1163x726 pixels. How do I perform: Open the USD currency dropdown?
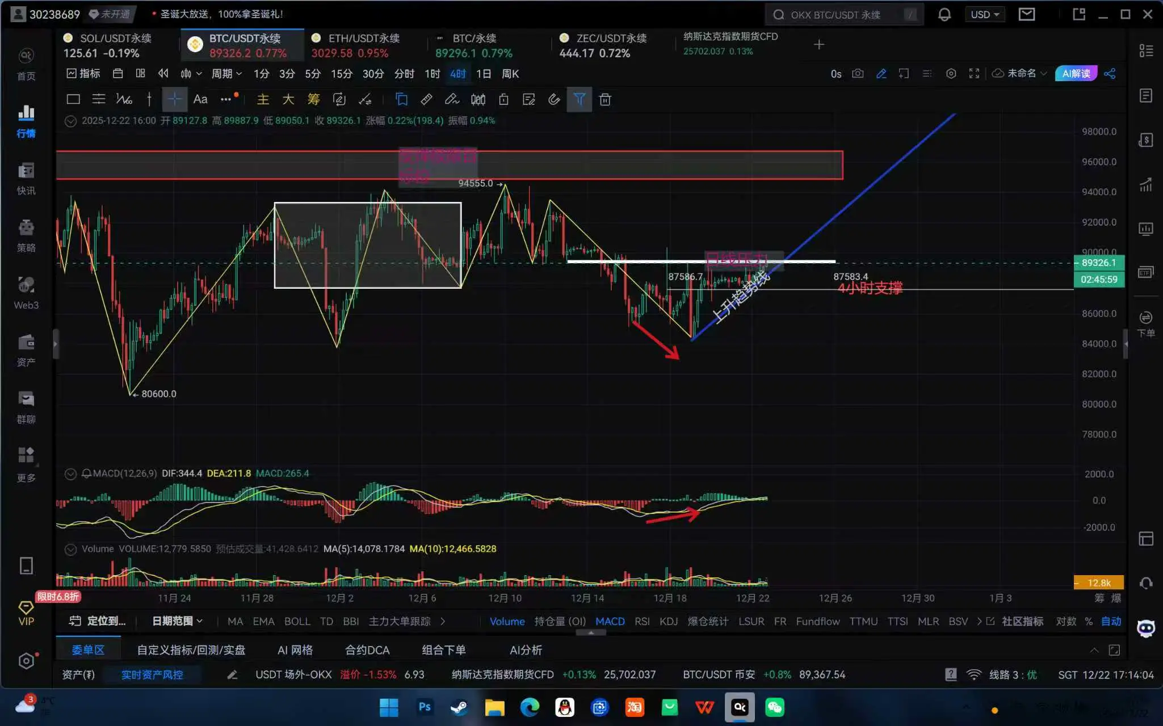pyautogui.click(x=985, y=15)
